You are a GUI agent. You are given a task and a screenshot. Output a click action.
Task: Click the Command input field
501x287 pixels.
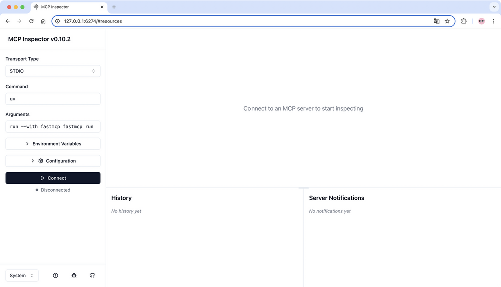click(53, 99)
